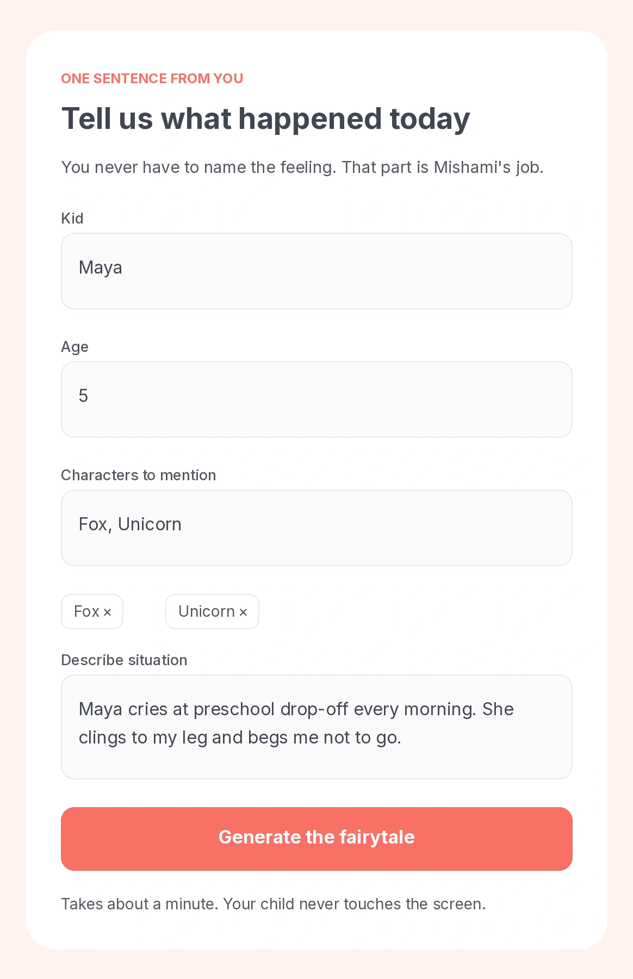633x979 pixels.
Task: Click Generate the fairytale button
Action: click(316, 839)
